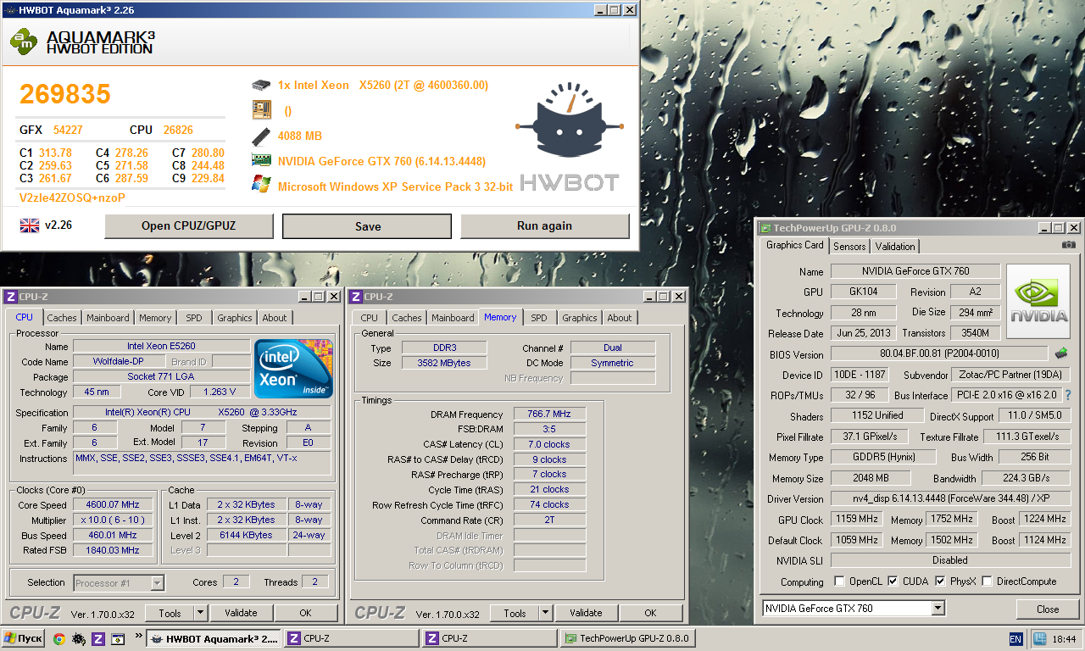The image size is (1085, 651).
Task: Click the checksum text V2zle42ZOSQ+nzoP
Action: tap(72, 198)
